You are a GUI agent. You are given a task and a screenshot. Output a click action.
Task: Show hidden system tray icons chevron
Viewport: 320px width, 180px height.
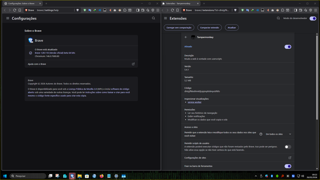[256, 176]
